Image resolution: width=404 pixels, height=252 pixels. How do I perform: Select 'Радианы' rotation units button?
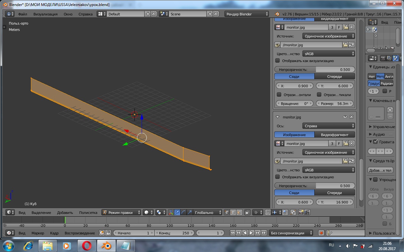pyautogui.click(x=387, y=83)
